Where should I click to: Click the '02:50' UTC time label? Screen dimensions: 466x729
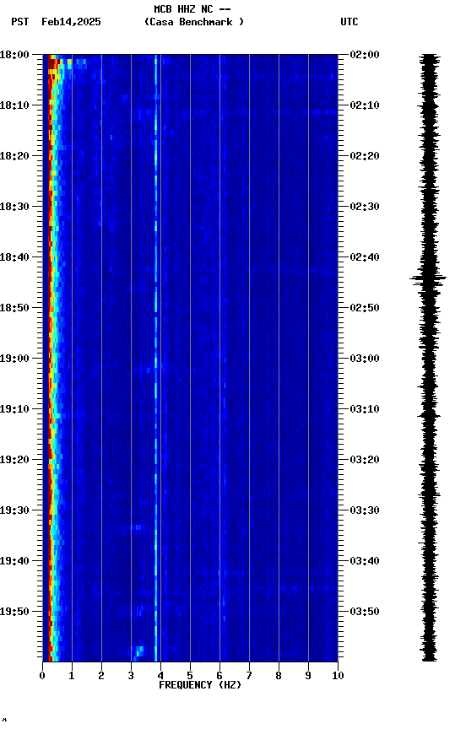(x=365, y=308)
